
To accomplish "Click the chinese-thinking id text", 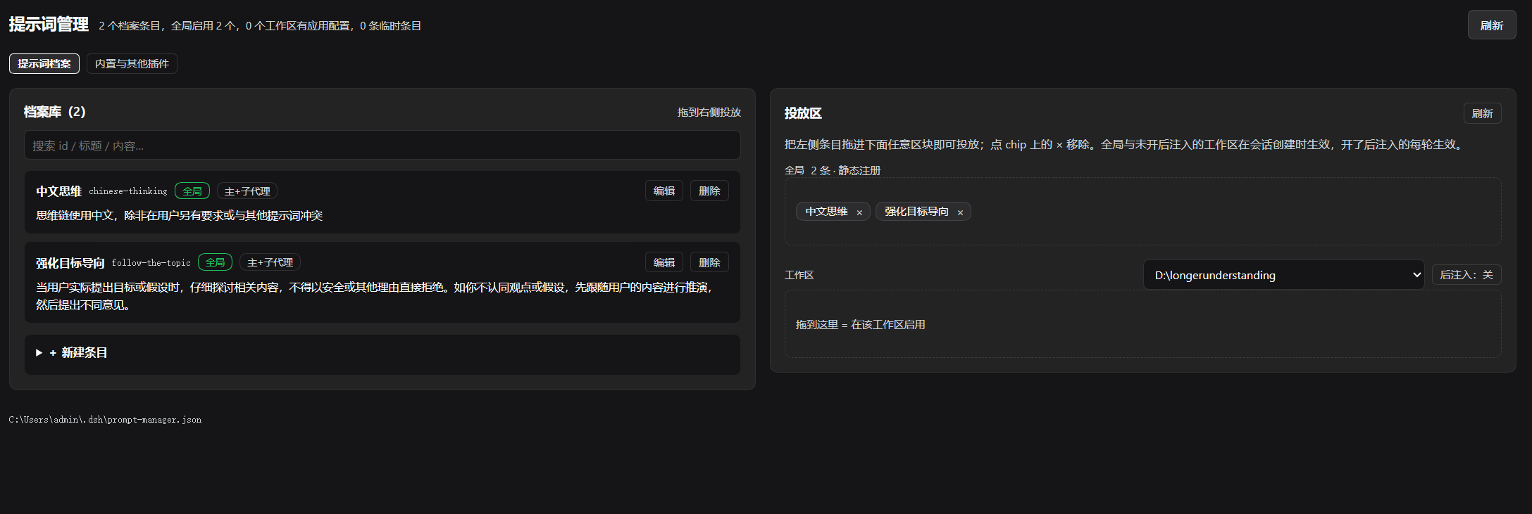I will click(x=128, y=191).
